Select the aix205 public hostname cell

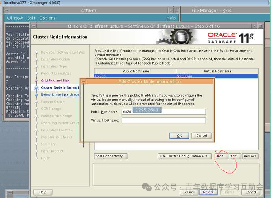pos(135,76)
